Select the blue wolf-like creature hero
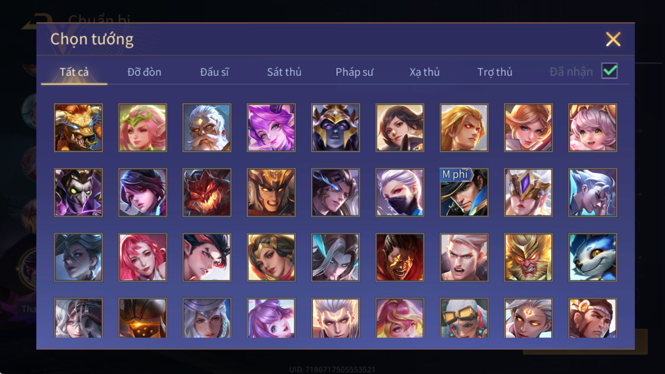The height and width of the screenshot is (374, 665). click(x=592, y=257)
